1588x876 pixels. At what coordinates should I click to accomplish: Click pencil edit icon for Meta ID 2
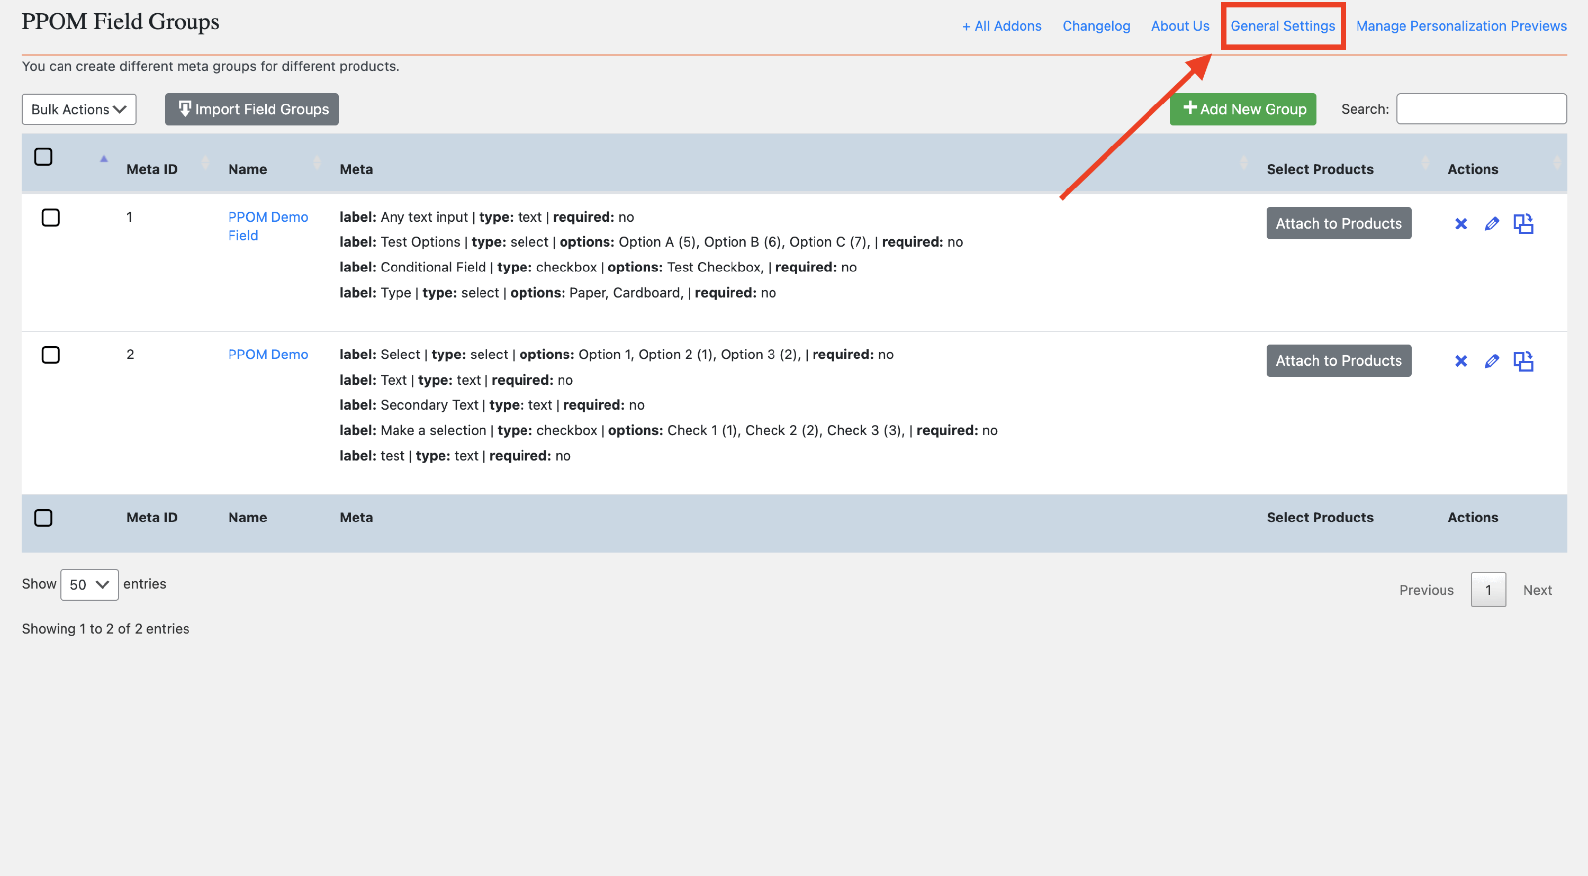click(1491, 361)
